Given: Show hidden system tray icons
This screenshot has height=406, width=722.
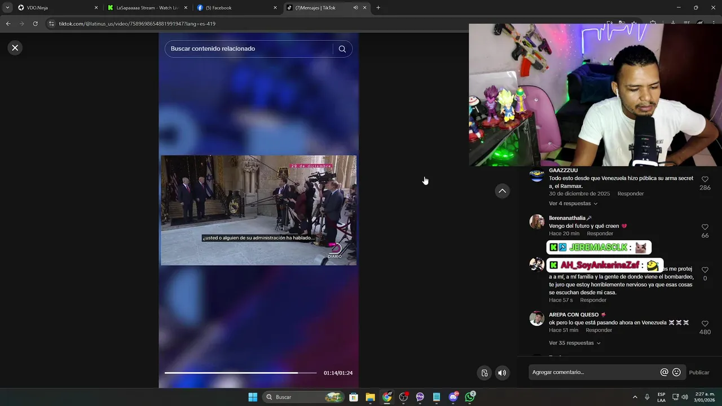Looking at the screenshot, I should (x=635, y=397).
